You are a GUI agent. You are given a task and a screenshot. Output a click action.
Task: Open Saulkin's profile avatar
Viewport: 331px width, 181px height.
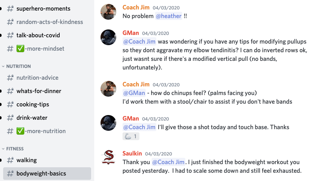[108, 157]
